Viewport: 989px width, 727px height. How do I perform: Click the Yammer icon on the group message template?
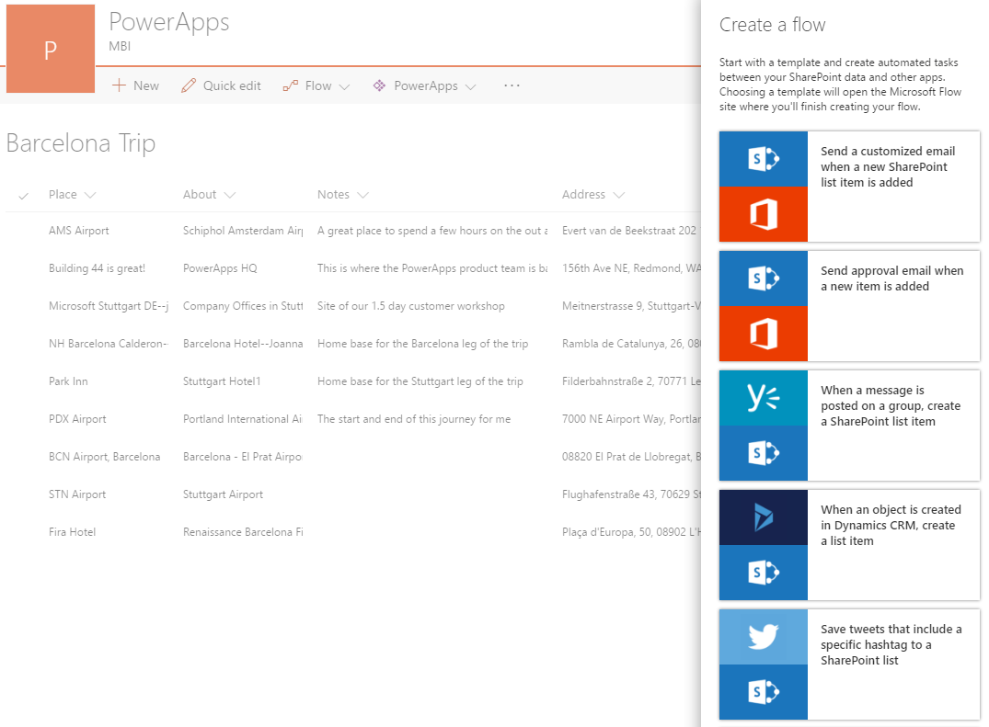tap(763, 398)
